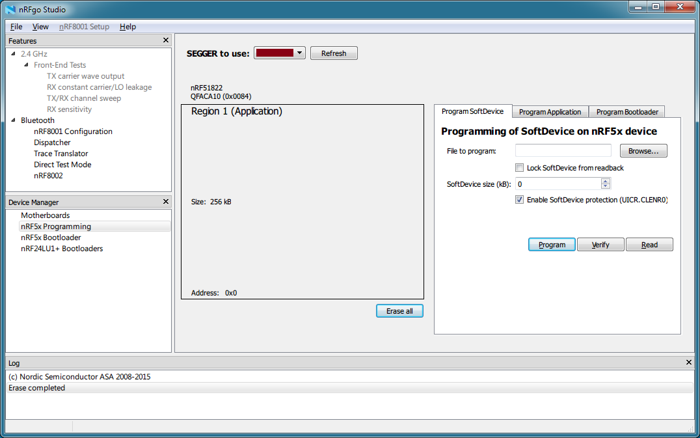
Task: Click the Program button
Action: (552, 245)
